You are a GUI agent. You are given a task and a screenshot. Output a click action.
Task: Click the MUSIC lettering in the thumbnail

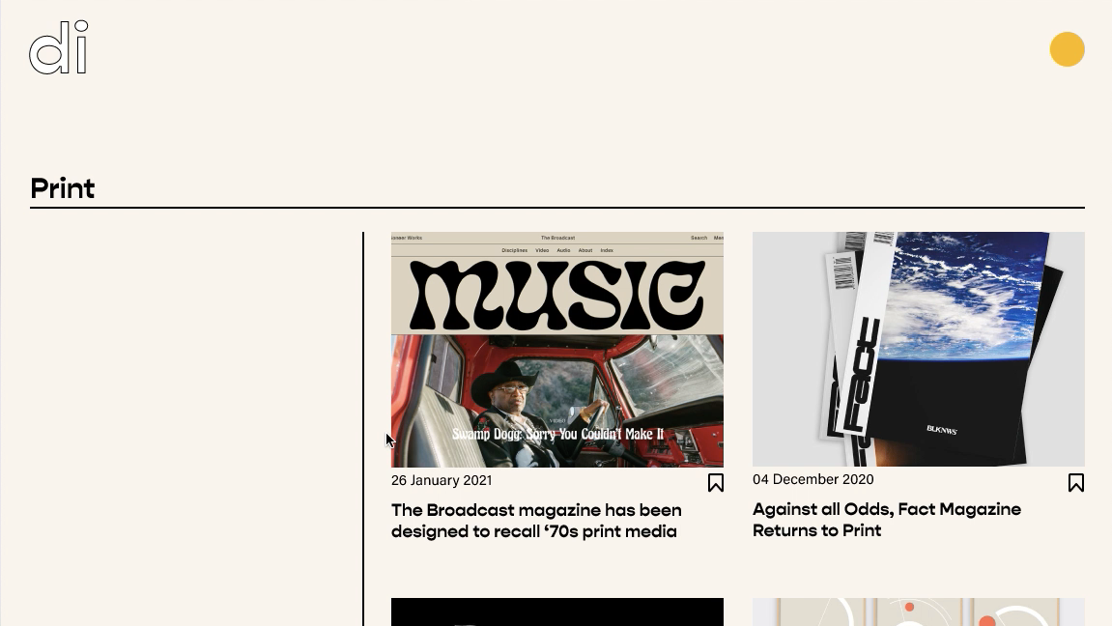[557, 295]
